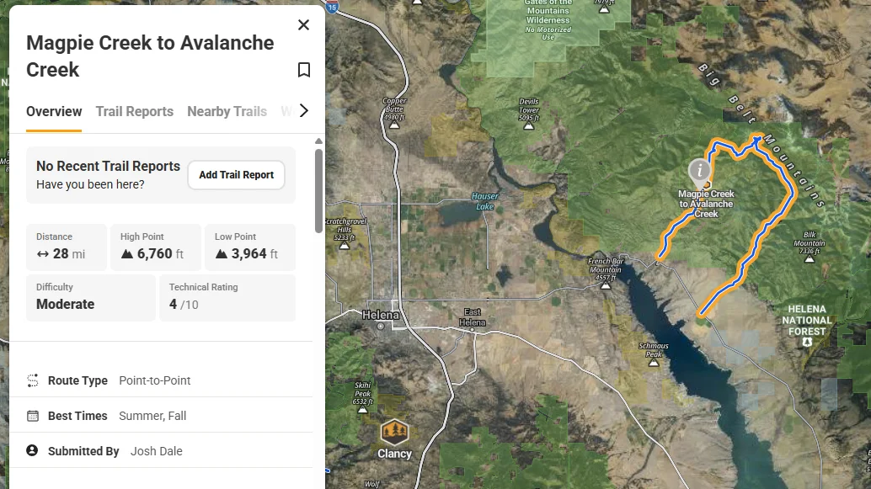The image size is (871, 489).
Task: Click the Magpie Creek to Avalanche Creek map label
Action: [706, 204]
